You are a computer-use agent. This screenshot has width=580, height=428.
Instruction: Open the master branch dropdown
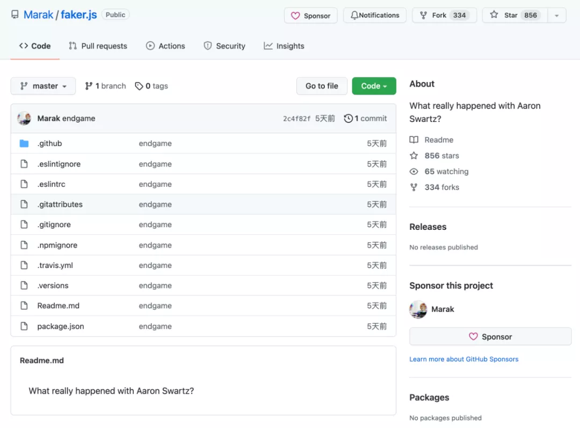click(x=43, y=86)
